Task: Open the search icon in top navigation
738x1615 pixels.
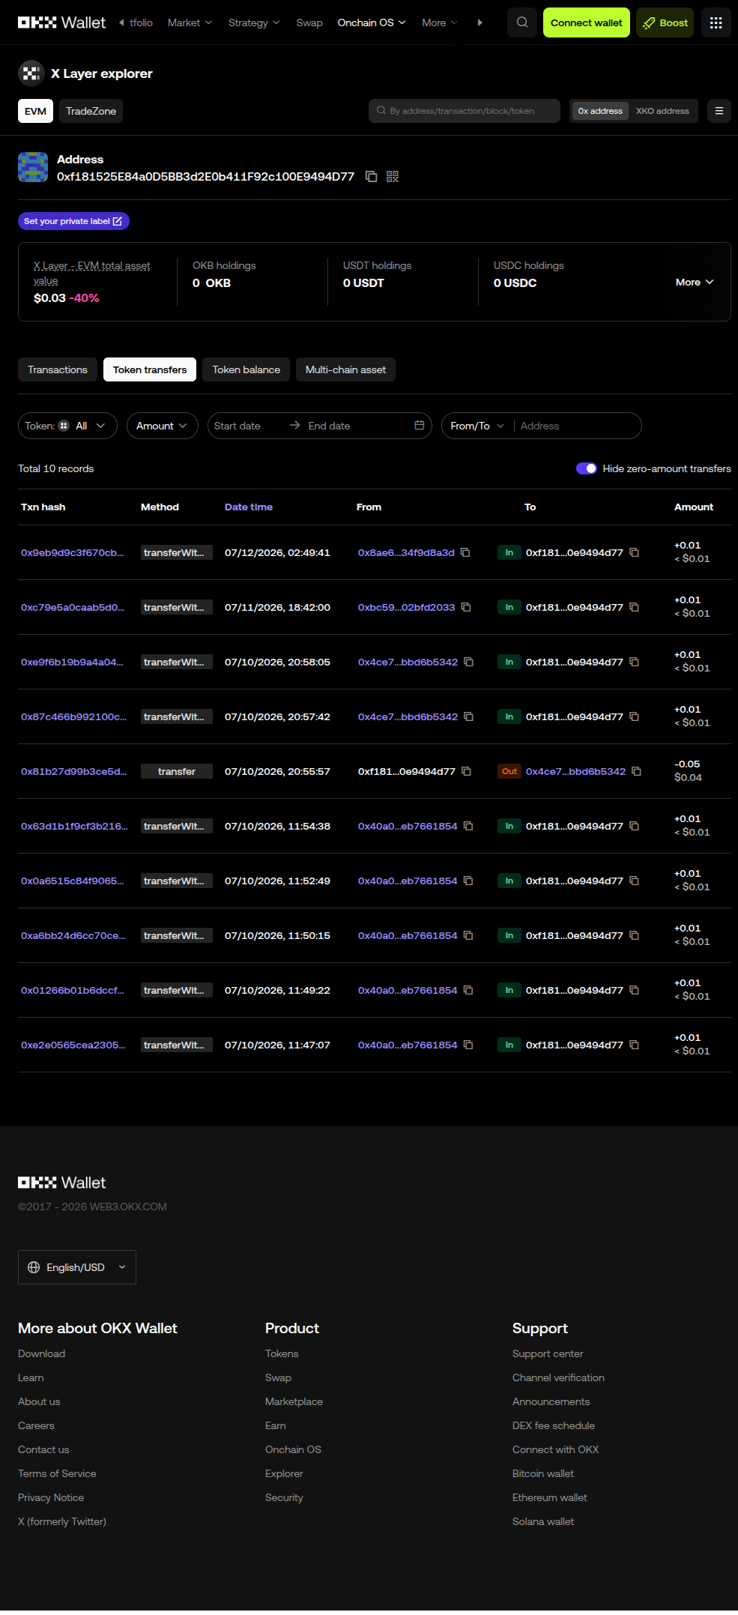Action: pyautogui.click(x=522, y=22)
